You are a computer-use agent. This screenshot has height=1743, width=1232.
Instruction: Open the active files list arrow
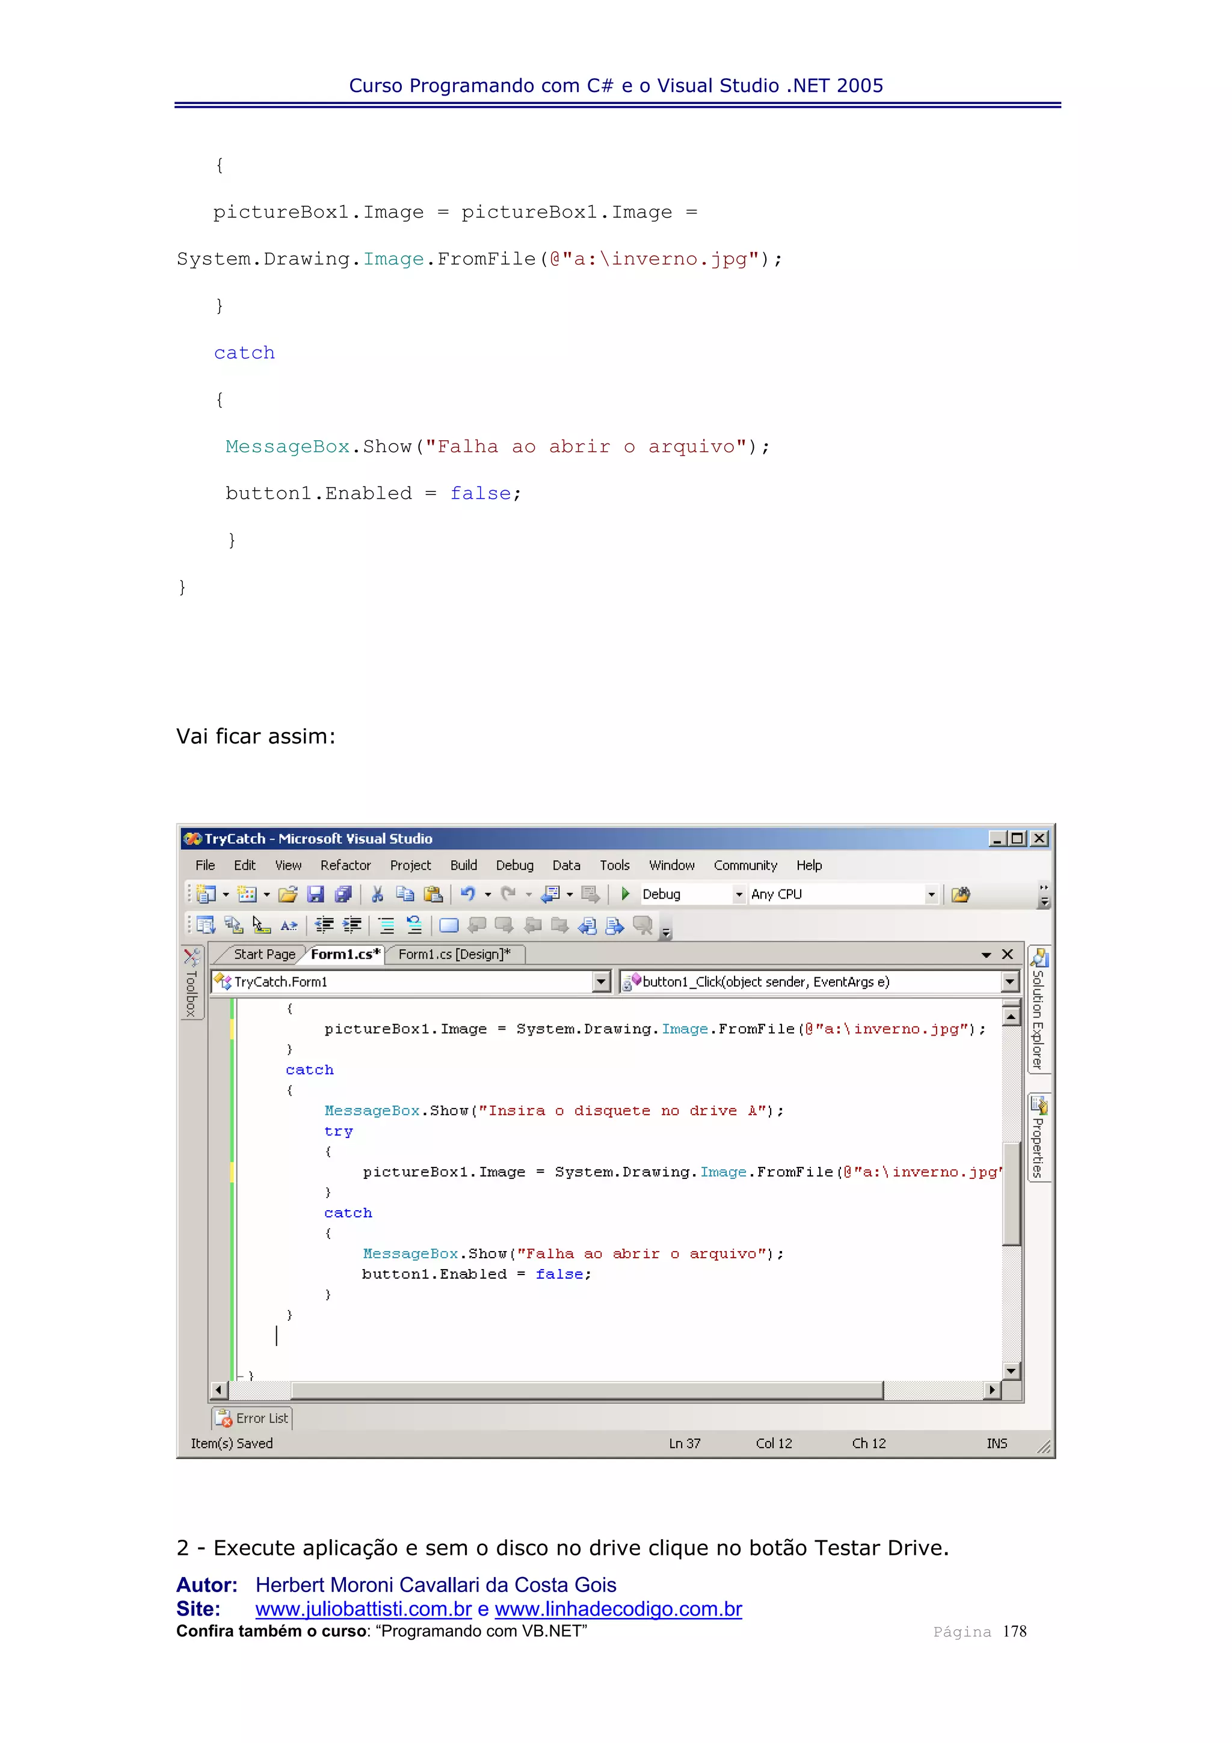tap(986, 955)
